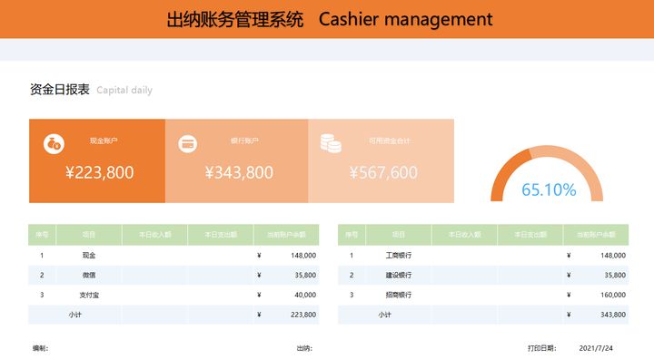Click 小计 label in the bank table
This screenshot has height=359, width=654.
coord(384,315)
